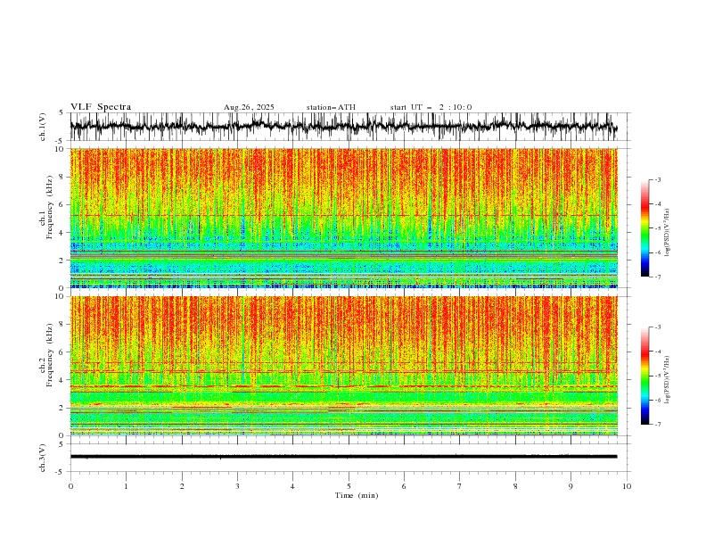Click the 'station=ATH' label
Viewport: 706px width, 546px height.
[x=331, y=107]
